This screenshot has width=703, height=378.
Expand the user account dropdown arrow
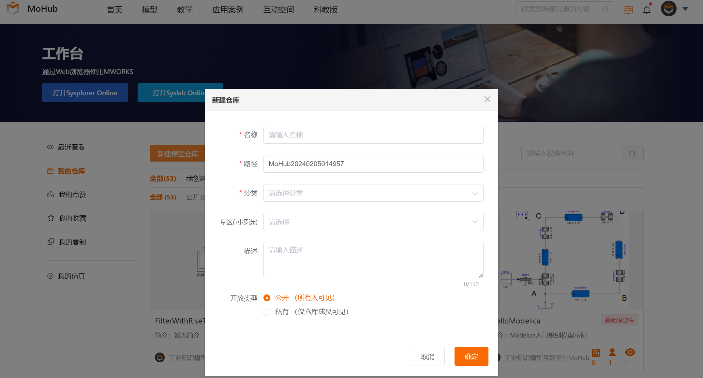click(x=685, y=9)
